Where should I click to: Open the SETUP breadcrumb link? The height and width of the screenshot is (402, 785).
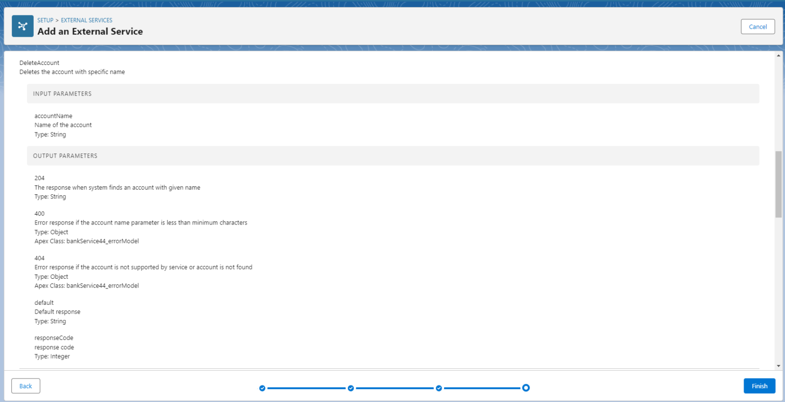[x=45, y=20]
